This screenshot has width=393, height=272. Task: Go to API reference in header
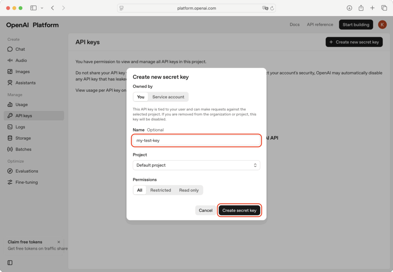click(320, 25)
